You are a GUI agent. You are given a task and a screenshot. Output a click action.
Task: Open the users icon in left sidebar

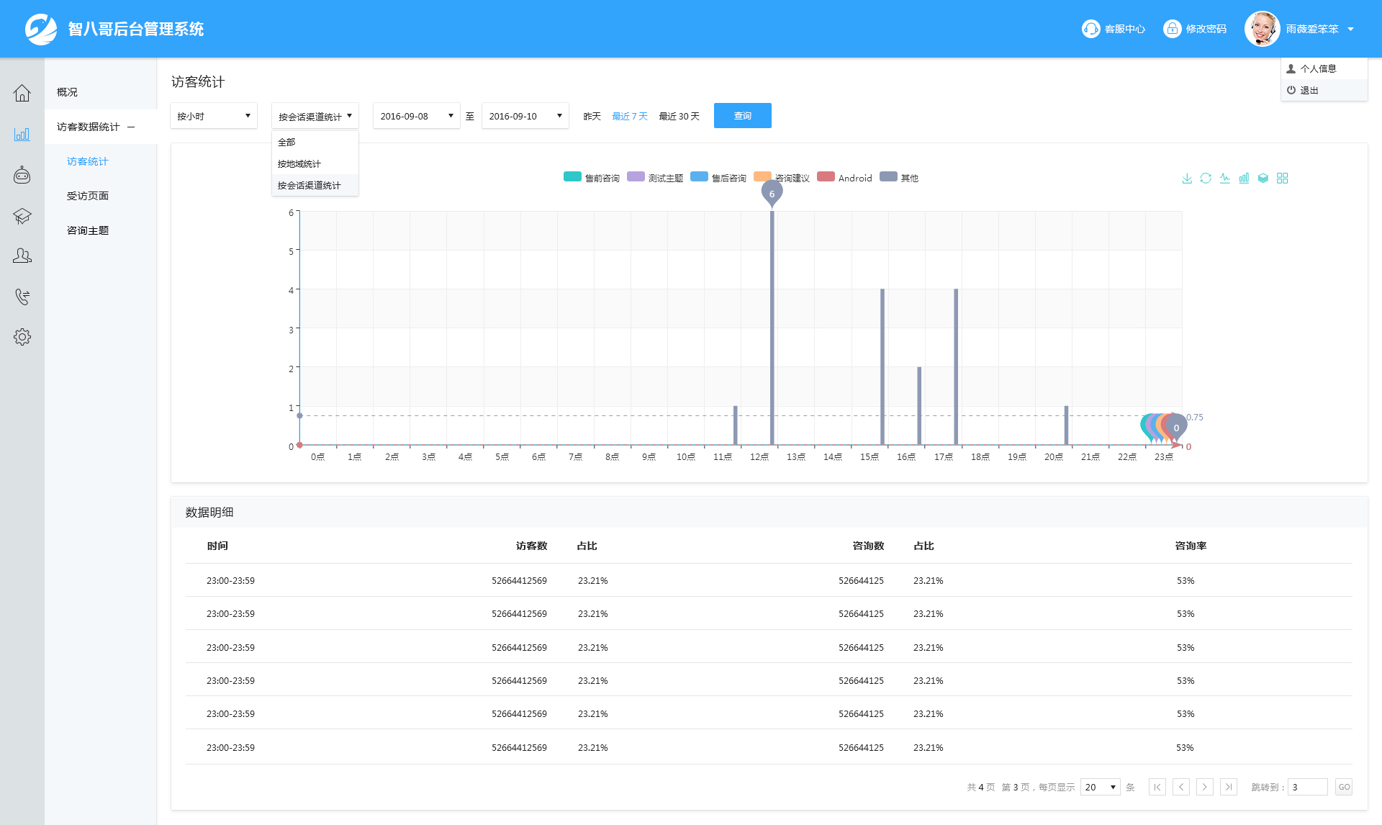point(22,256)
